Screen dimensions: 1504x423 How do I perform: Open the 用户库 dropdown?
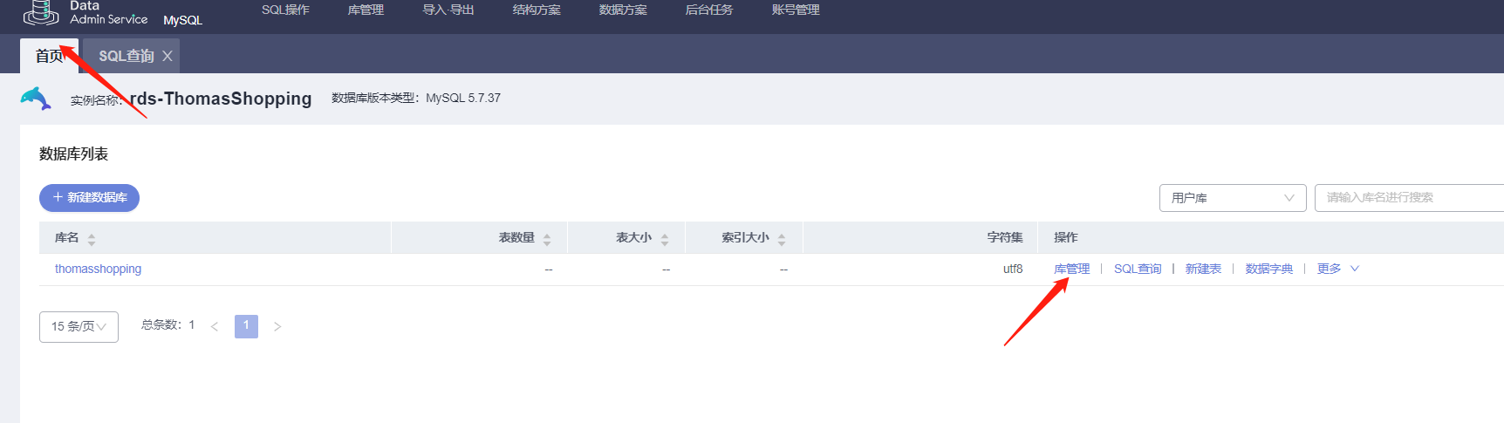(1233, 198)
